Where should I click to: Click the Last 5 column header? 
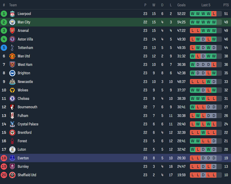[206, 5]
